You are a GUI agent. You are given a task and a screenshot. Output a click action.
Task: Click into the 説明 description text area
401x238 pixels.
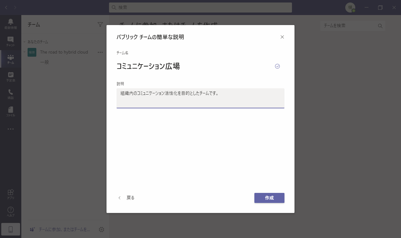(x=200, y=98)
